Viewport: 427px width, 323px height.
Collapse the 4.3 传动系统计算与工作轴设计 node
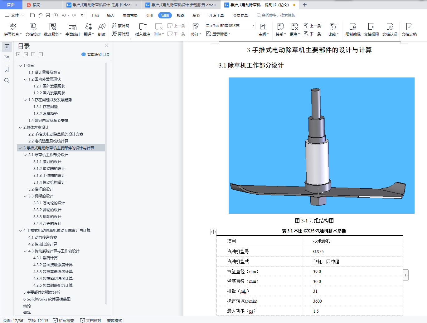pyautogui.click(x=25, y=251)
